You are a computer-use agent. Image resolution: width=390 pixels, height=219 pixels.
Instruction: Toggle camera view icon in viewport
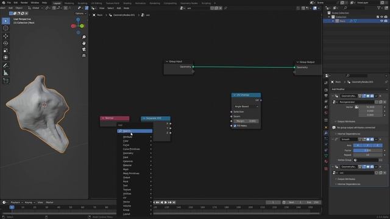[84, 49]
